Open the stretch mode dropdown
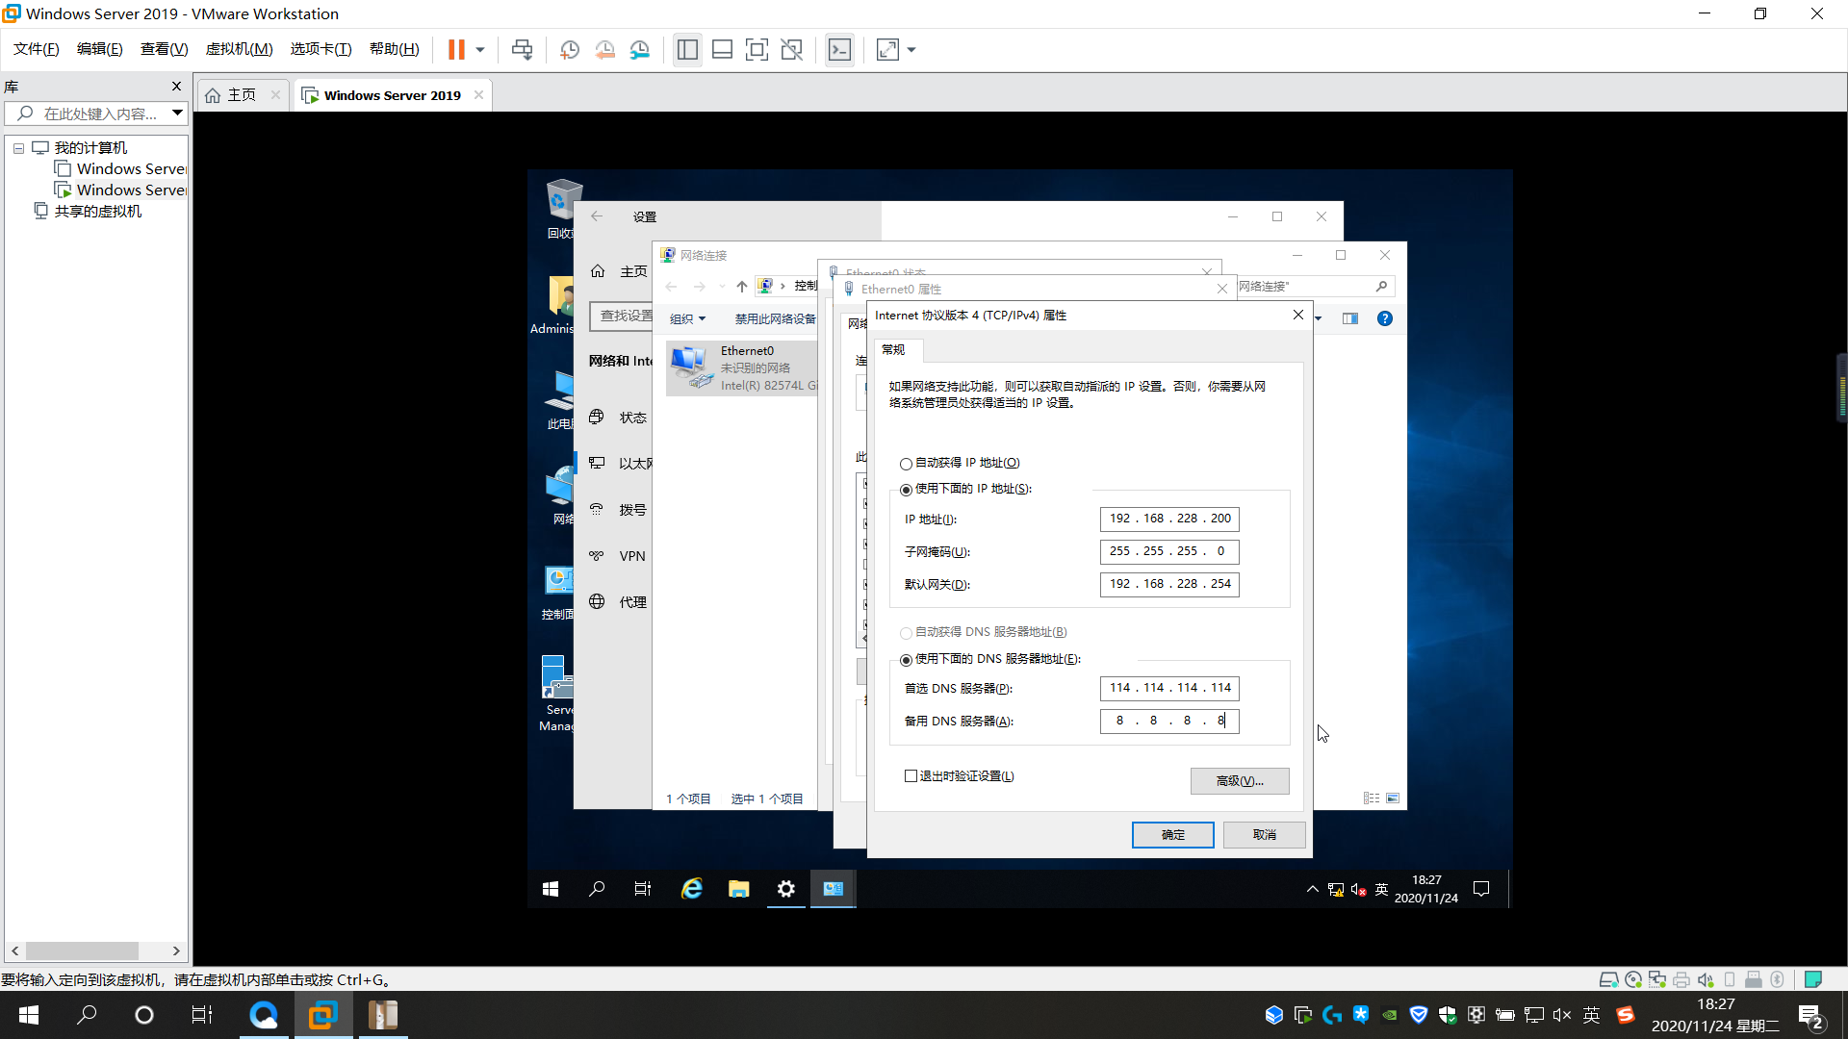Viewport: 1848px width, 1039px height. (911, 49)
